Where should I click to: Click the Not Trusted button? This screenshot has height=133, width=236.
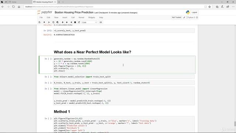(176, 17)
